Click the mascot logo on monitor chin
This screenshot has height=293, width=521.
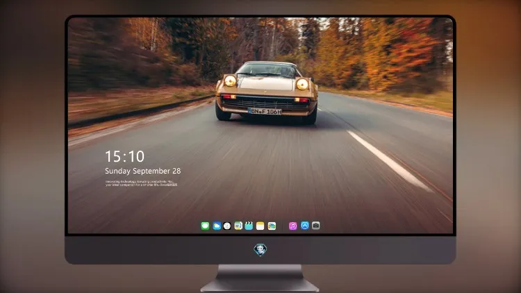[260, 249]
